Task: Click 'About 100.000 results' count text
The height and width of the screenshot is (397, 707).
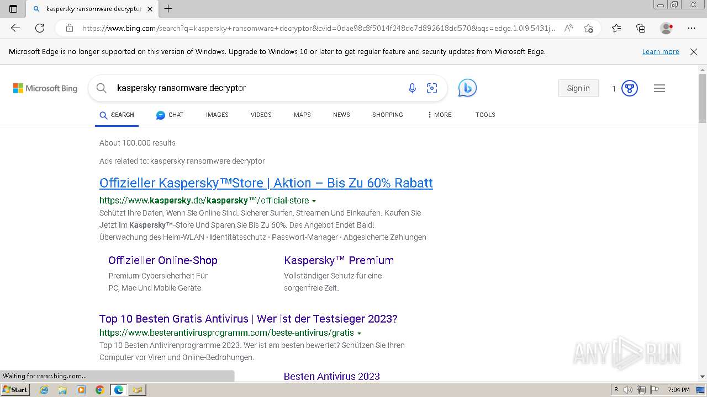Action: (138, 143)
